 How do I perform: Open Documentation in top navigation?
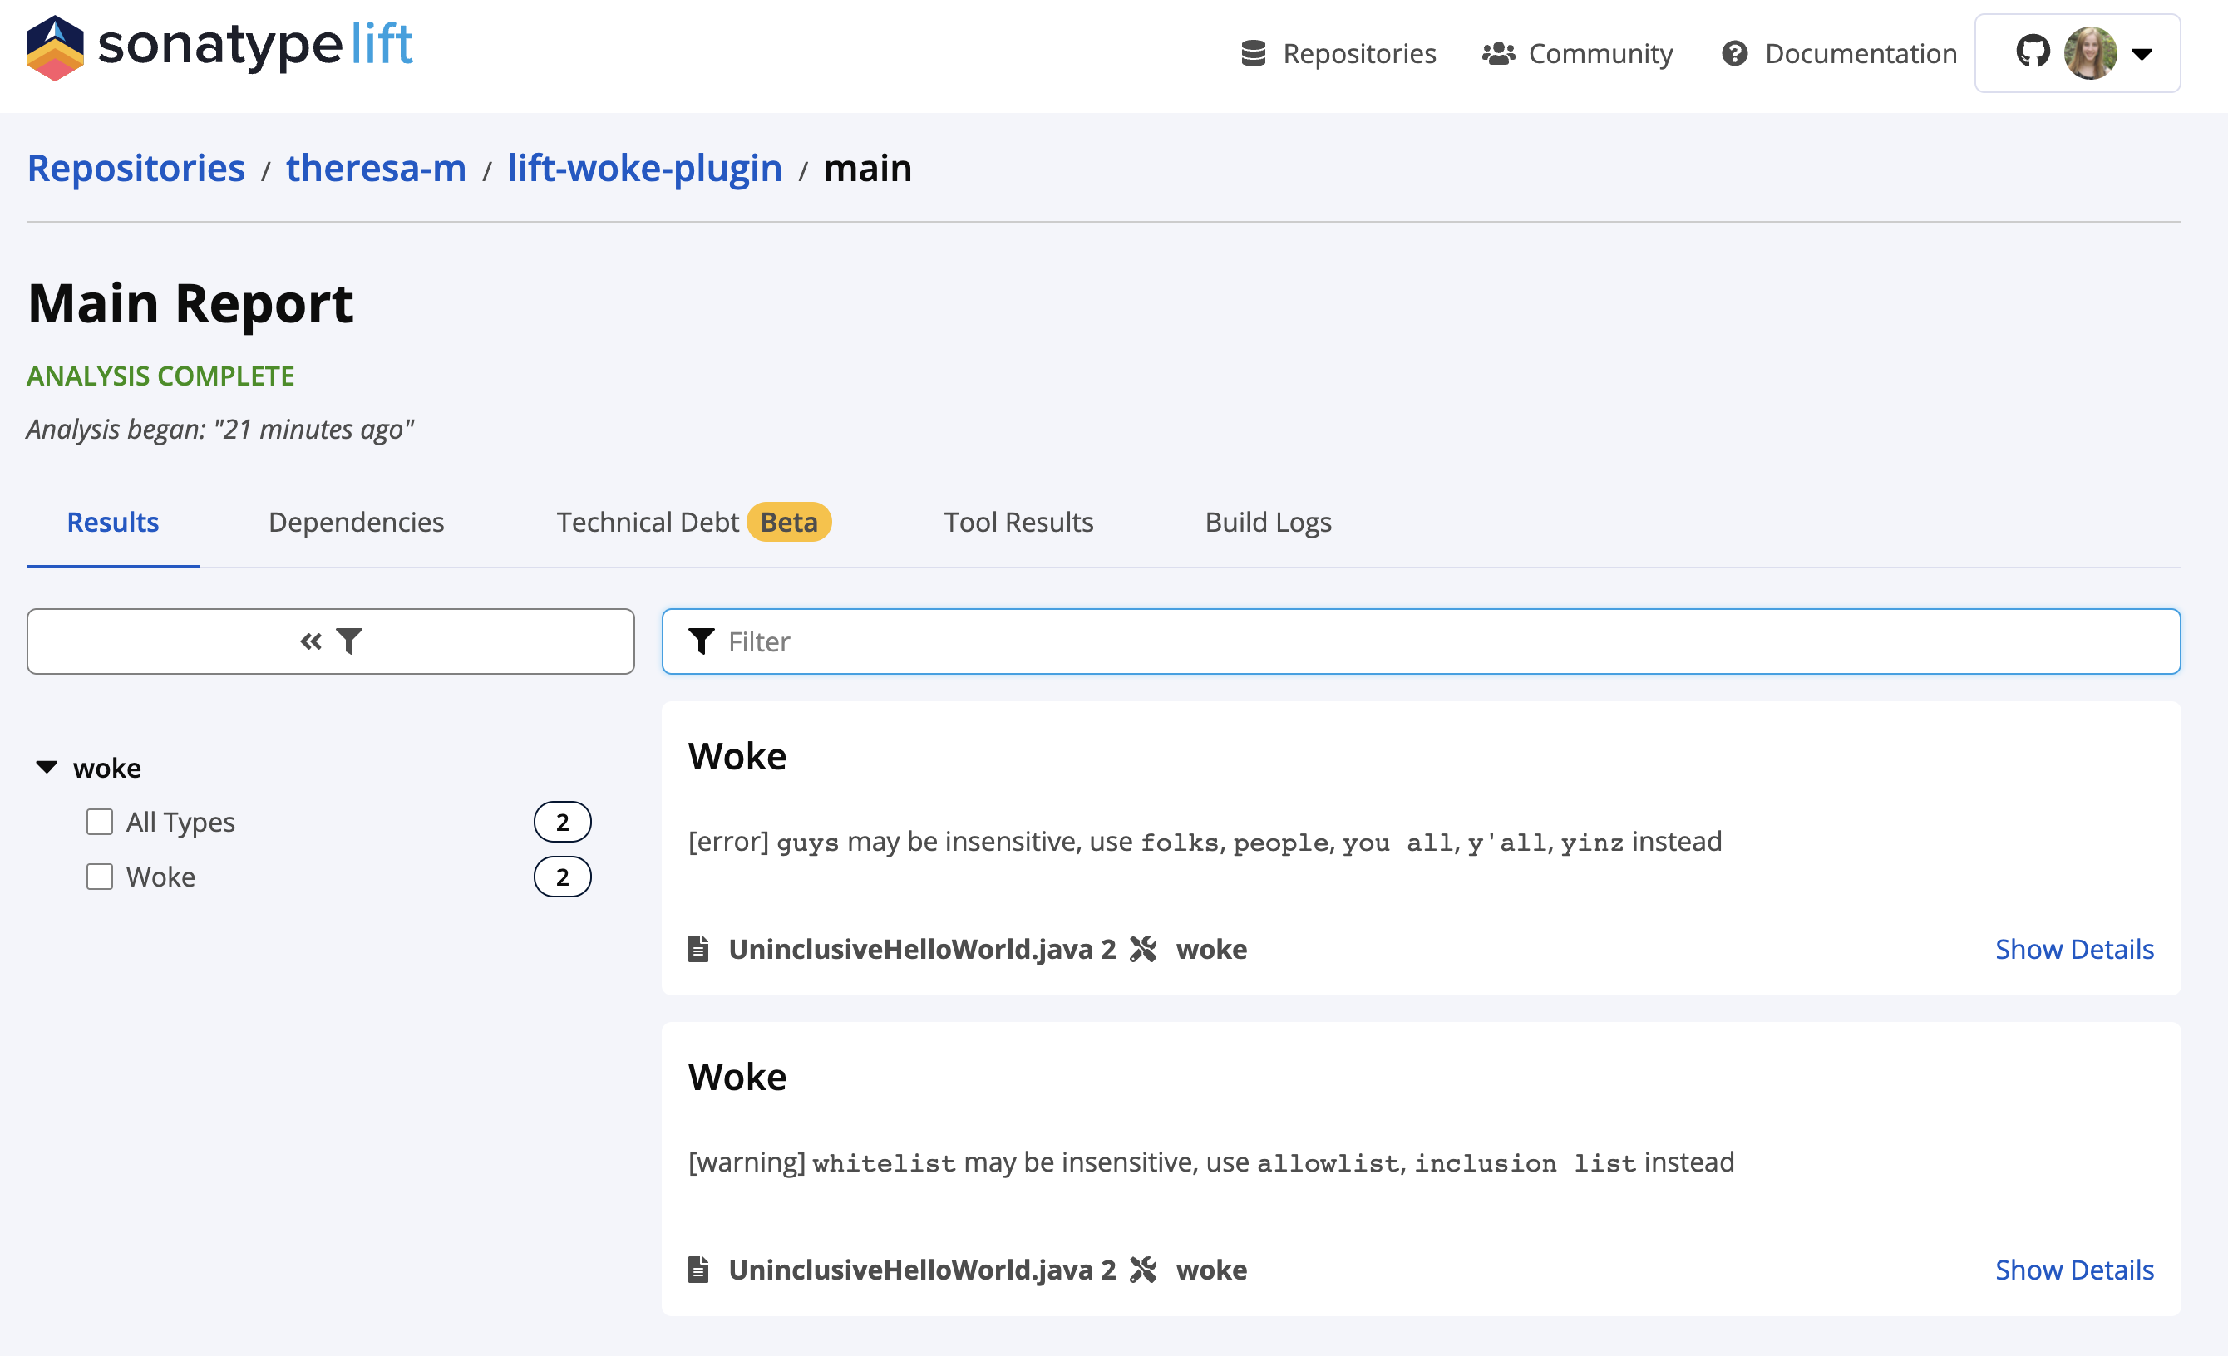[x=1839, y=53]
